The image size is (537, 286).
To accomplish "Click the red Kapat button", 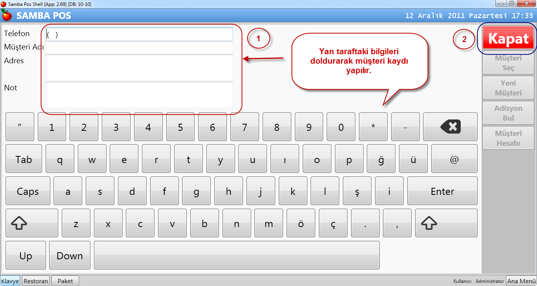I will tap(508, 38).
